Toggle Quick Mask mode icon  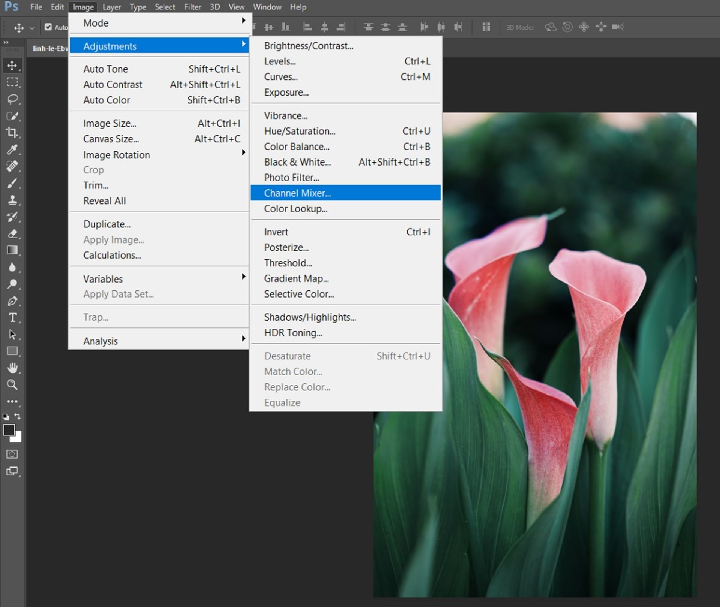(x=12, y=455)
